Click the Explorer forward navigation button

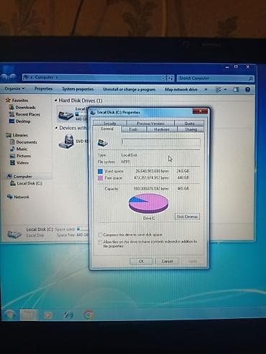pyautogui.click(x=12, y=77)
